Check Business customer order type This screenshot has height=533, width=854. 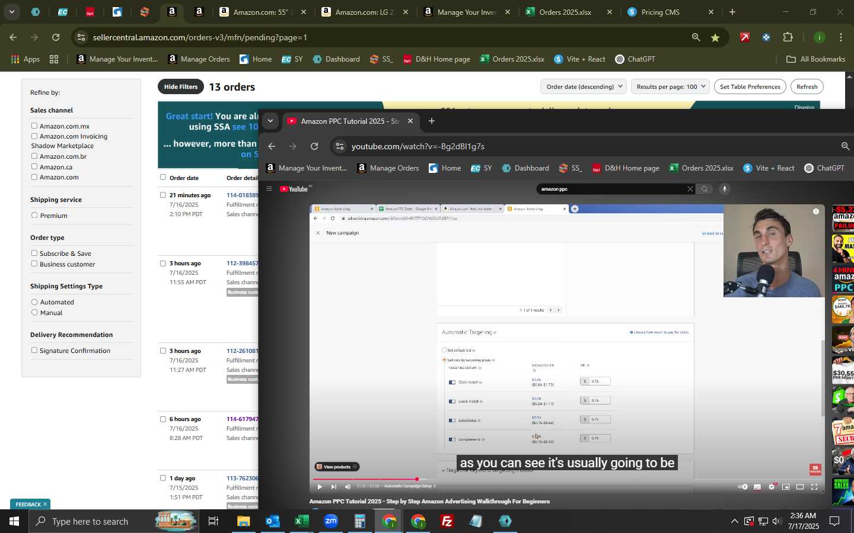click(x=34, y=264)
